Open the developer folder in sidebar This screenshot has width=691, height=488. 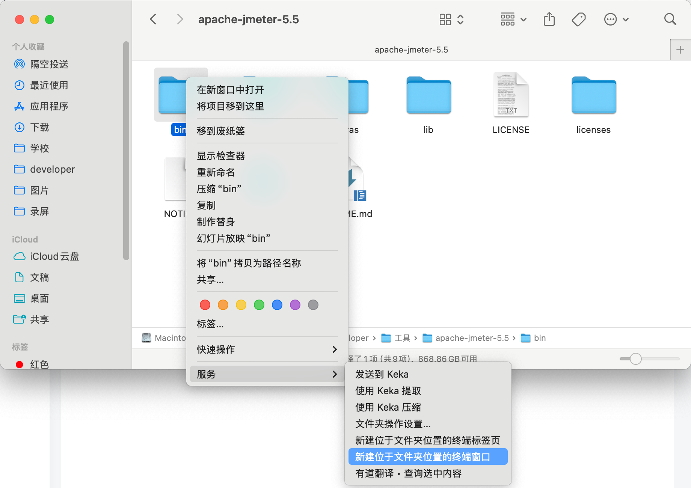[x=44, y=169]
